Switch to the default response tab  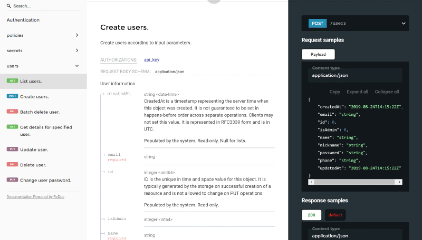(x=335, y=215)
